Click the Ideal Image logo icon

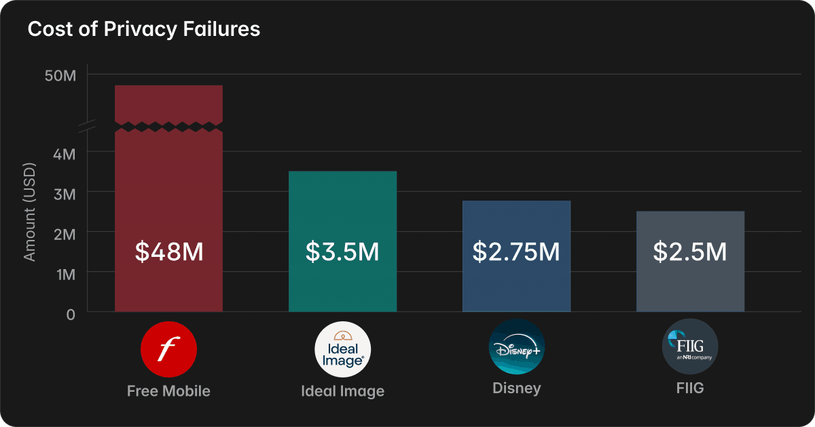pyautogui.click(x=342, y=349)
